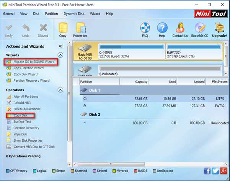This screenshot has height=181, width=230.
Task: Select the Unallocated block in disk map
Action: pyautogui.click(x=160, y=71)
